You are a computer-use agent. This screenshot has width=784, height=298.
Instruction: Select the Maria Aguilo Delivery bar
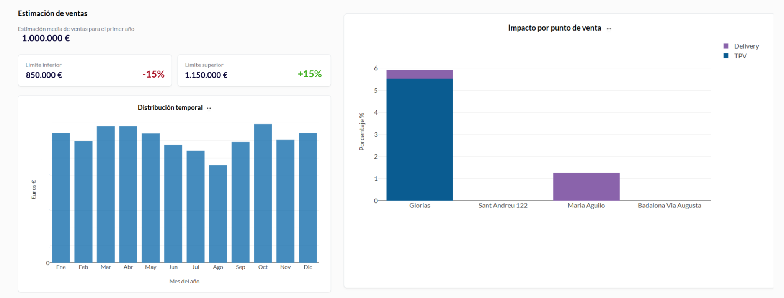[x=586, y=186]
